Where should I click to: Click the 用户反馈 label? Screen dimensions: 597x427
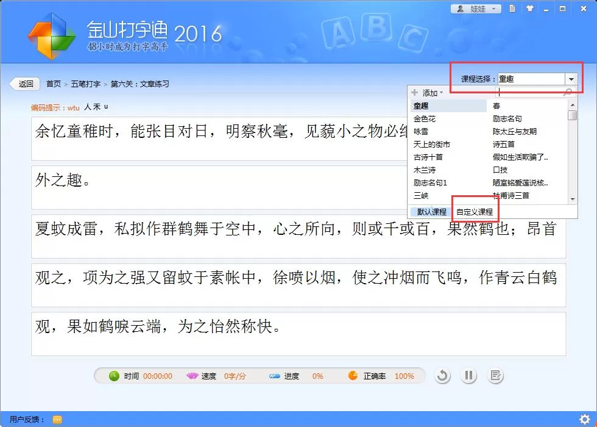(27, 420)
